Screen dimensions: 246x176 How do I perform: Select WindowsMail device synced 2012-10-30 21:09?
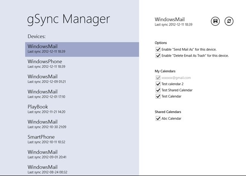pos(82,124)
